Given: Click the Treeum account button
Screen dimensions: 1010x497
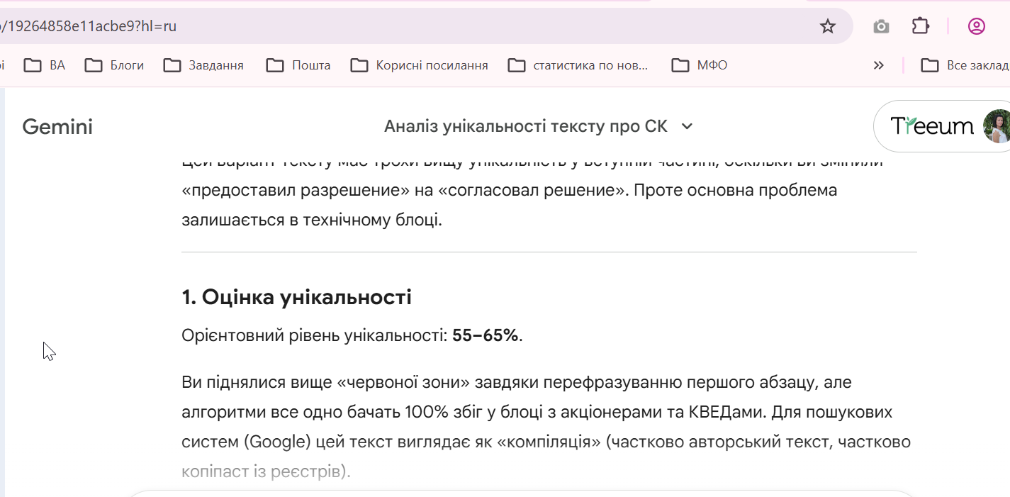Looking at the screenshot, I should click(x=931, y=126).
